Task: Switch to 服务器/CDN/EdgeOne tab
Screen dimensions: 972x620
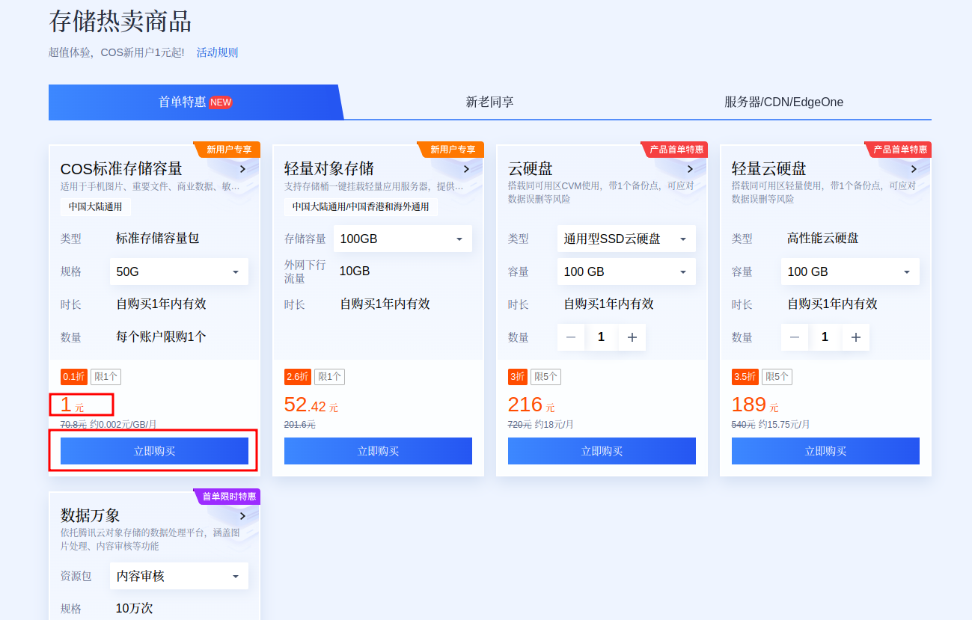Action: coord(783,102)
